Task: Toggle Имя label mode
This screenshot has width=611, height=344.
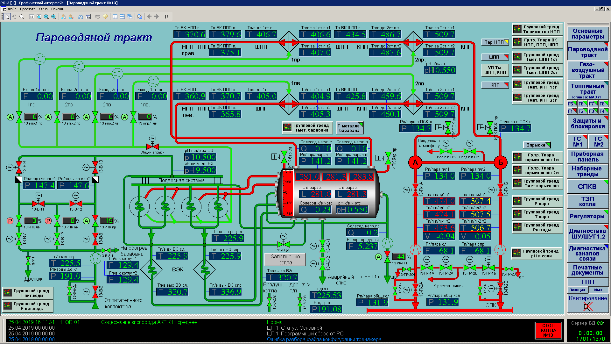Action: pyautogui.click(x=598, y=290)
